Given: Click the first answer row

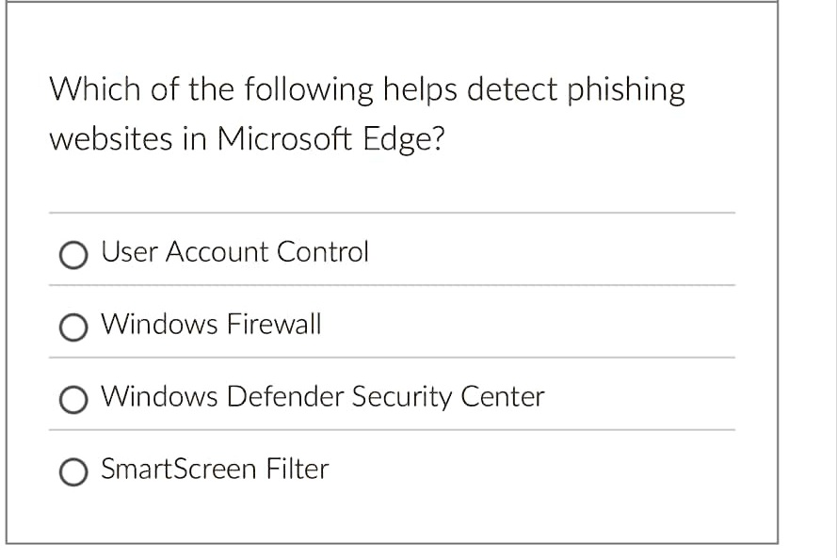Looking at the screenshot, I should (377, 252).
